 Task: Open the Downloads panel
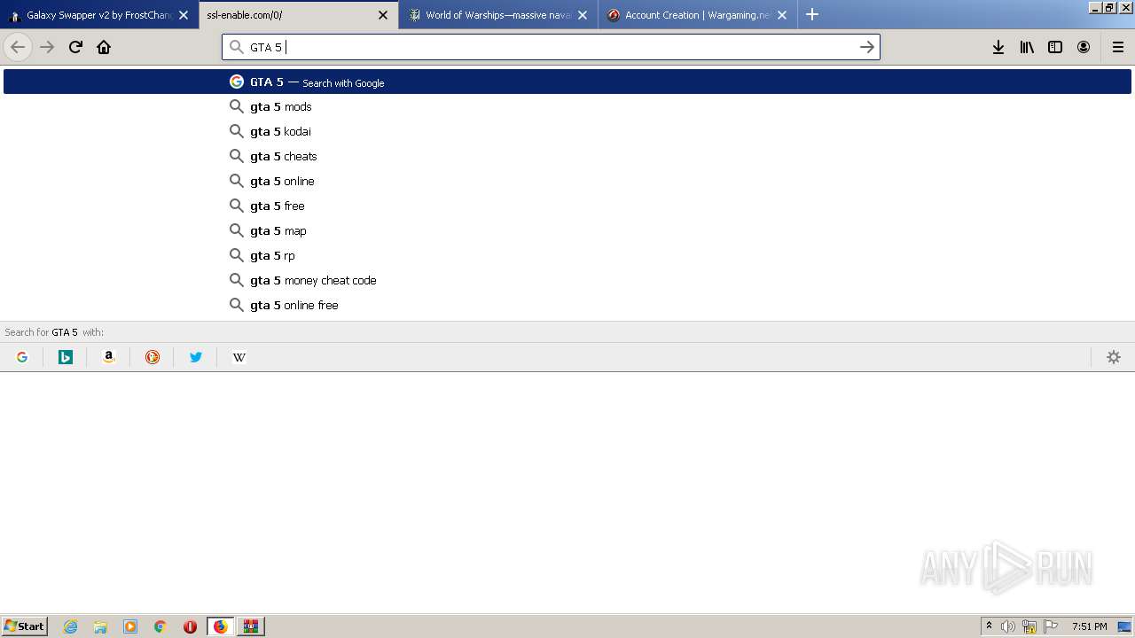click(998, 47)
